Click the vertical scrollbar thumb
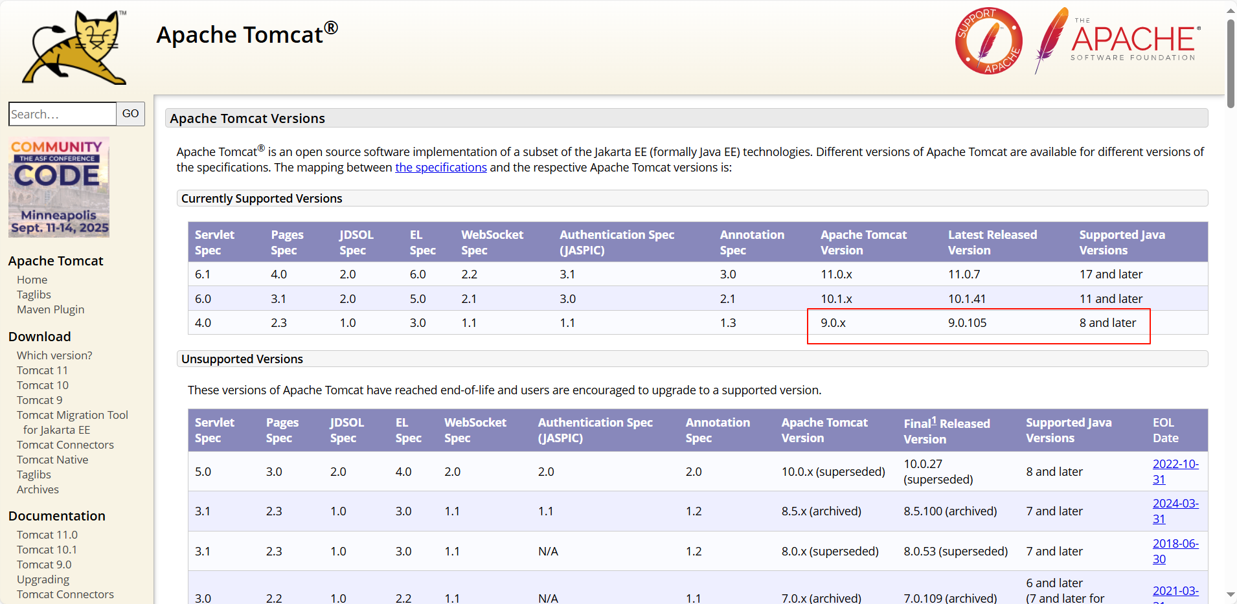The width and height of the screenshot is (1237, 604). coord(1231,63)
